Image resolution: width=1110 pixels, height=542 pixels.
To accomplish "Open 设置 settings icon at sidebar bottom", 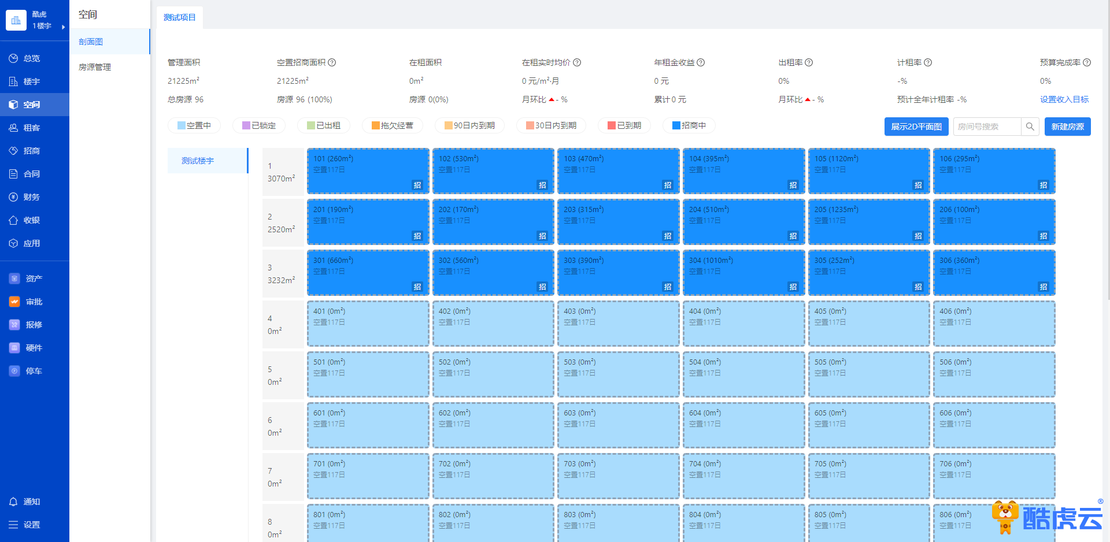I will [14, 525].
